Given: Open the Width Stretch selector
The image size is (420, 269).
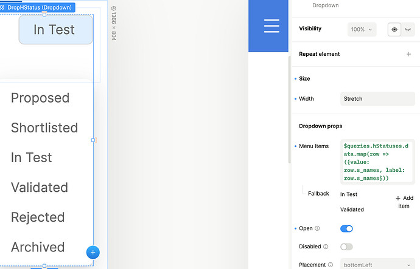Looking at the screenshot, I should tap(377, 99).
